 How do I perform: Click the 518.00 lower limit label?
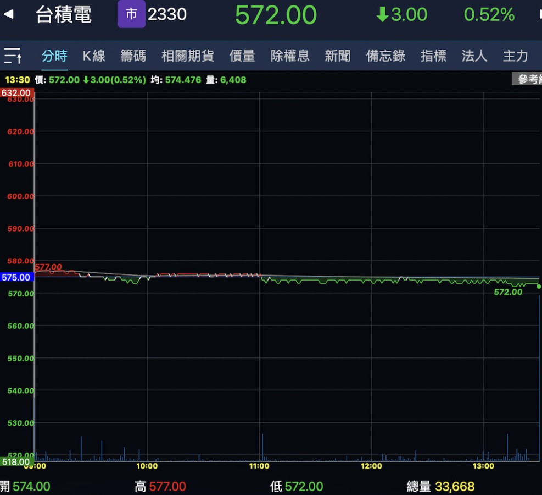pos(16,462)
